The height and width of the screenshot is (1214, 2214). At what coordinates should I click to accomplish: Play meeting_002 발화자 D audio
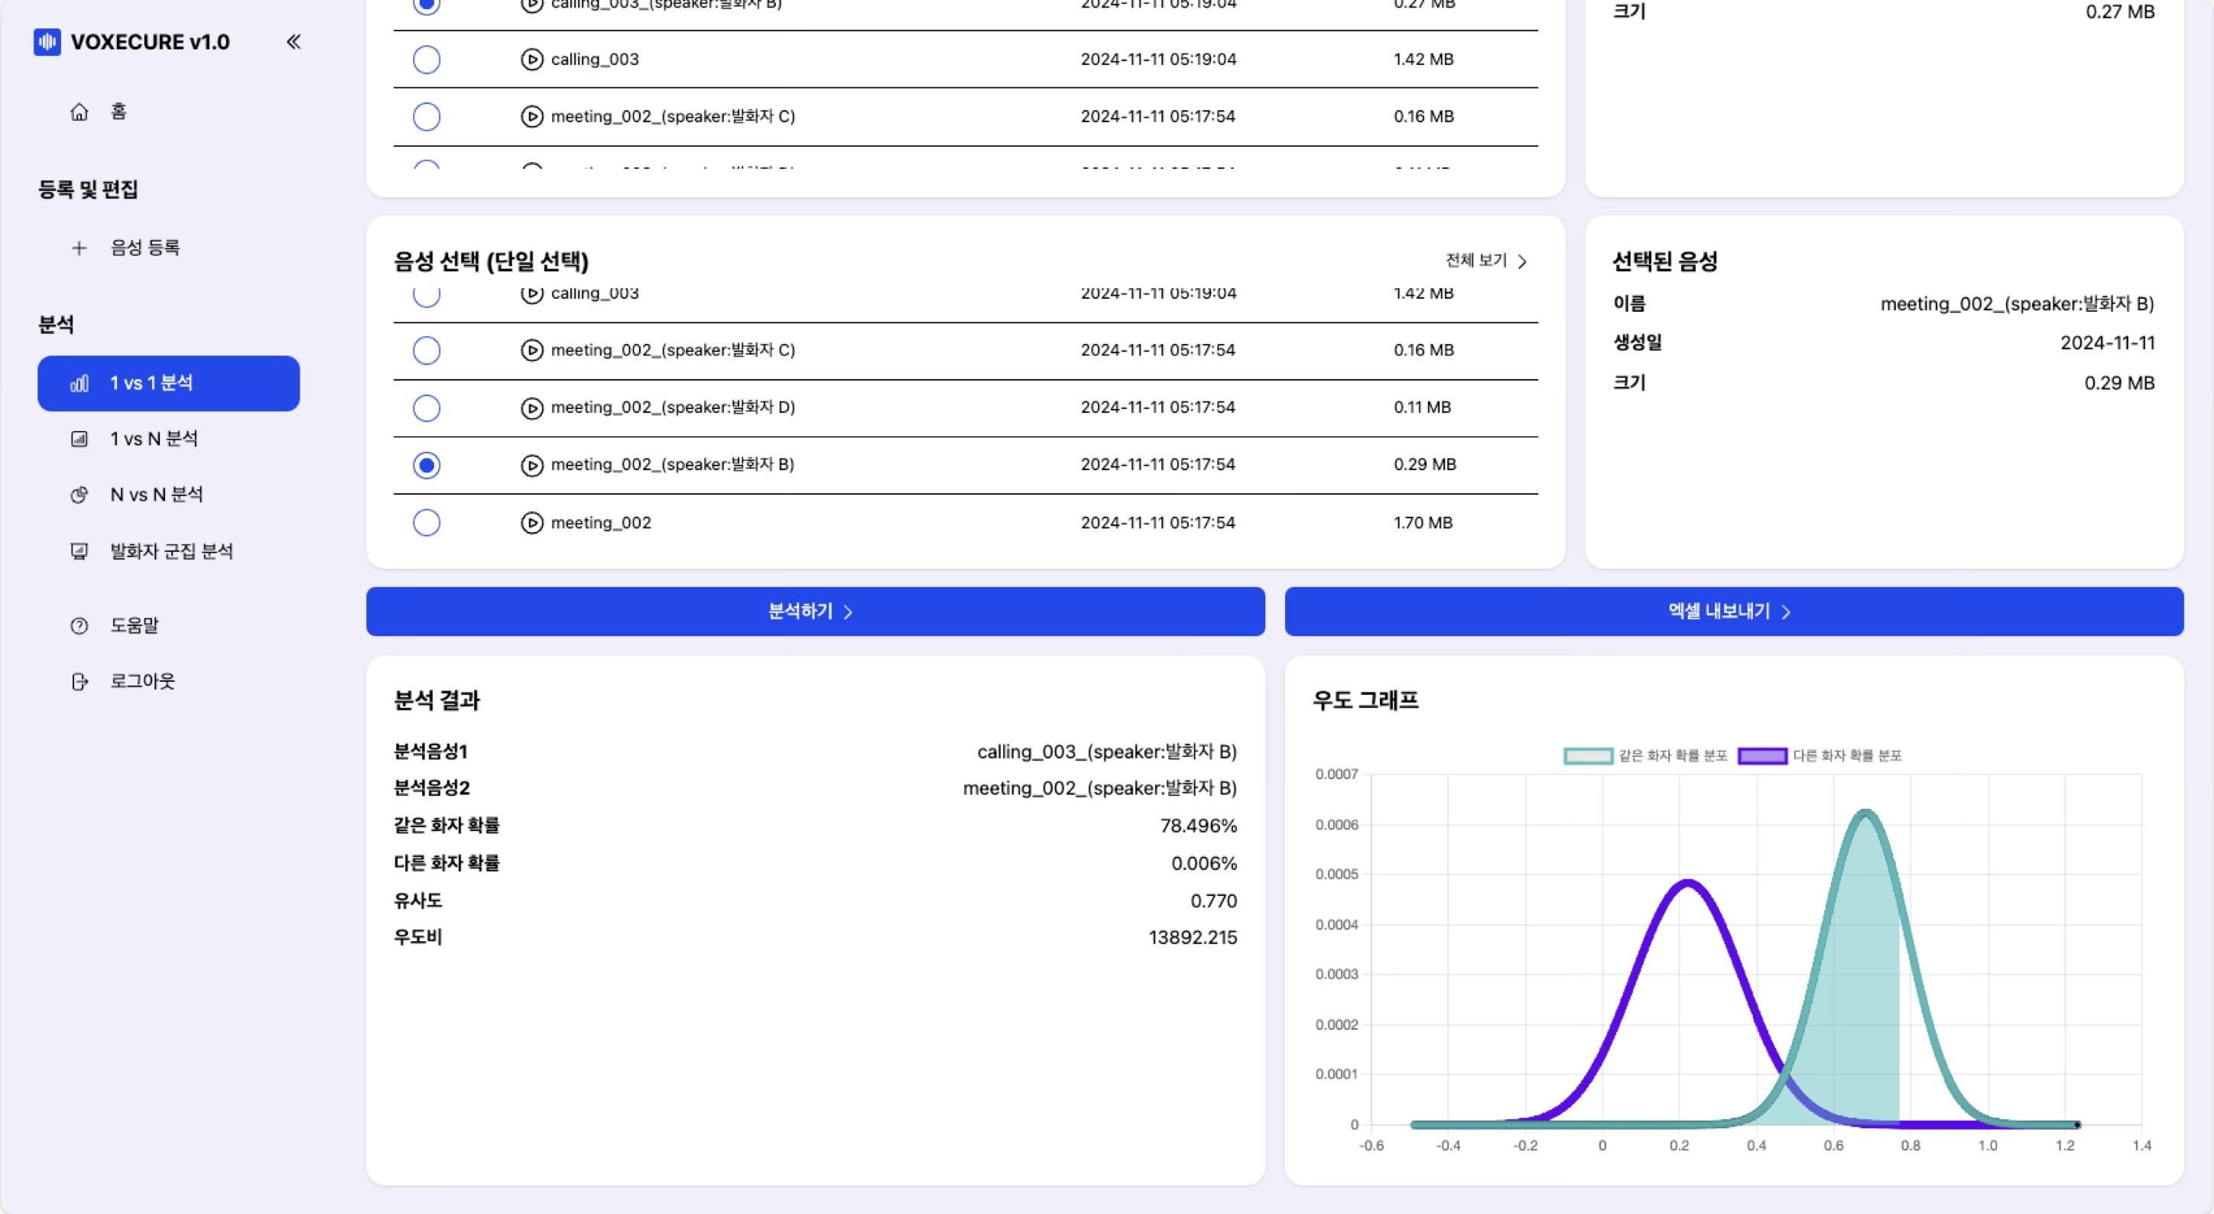(532, 408)
